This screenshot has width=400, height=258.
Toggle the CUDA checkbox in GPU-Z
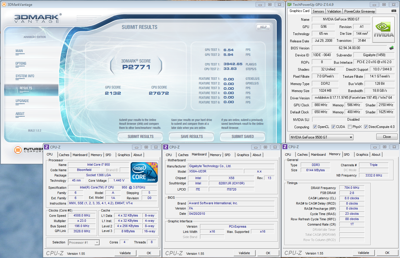[x=333, y=127]
